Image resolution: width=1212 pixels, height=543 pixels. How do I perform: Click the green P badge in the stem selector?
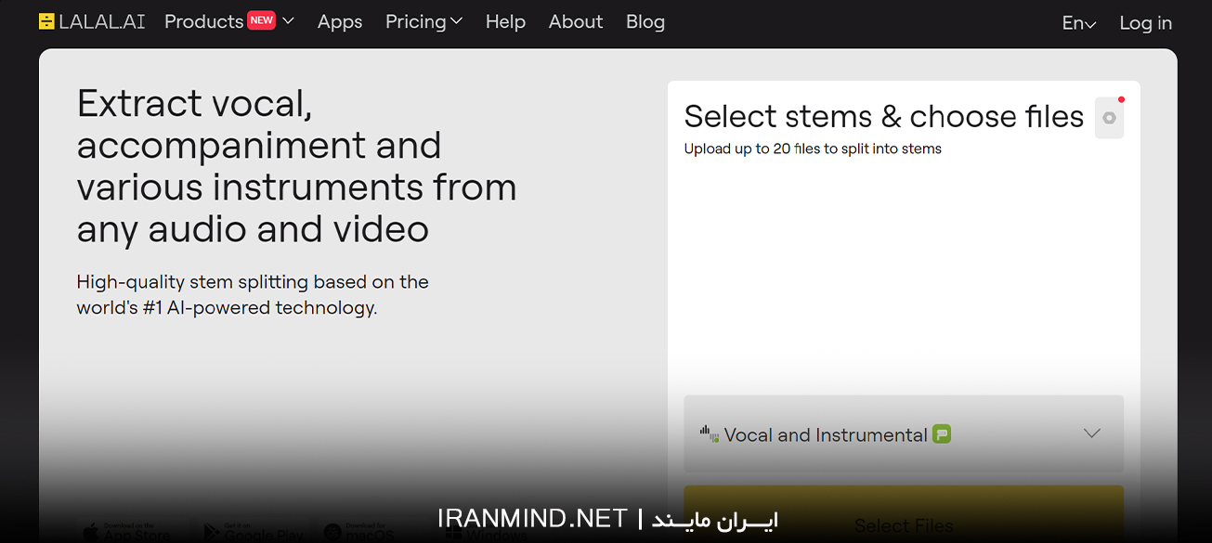[x=941, y=433]
